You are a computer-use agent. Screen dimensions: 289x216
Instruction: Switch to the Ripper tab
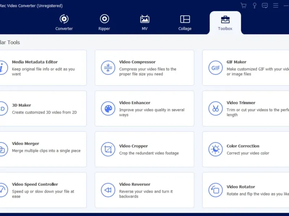104,22
